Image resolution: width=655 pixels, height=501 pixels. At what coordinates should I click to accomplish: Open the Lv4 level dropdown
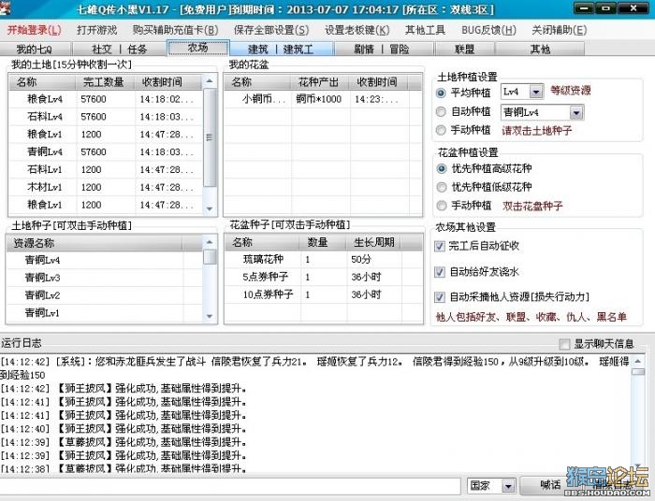tap(536, 92)
